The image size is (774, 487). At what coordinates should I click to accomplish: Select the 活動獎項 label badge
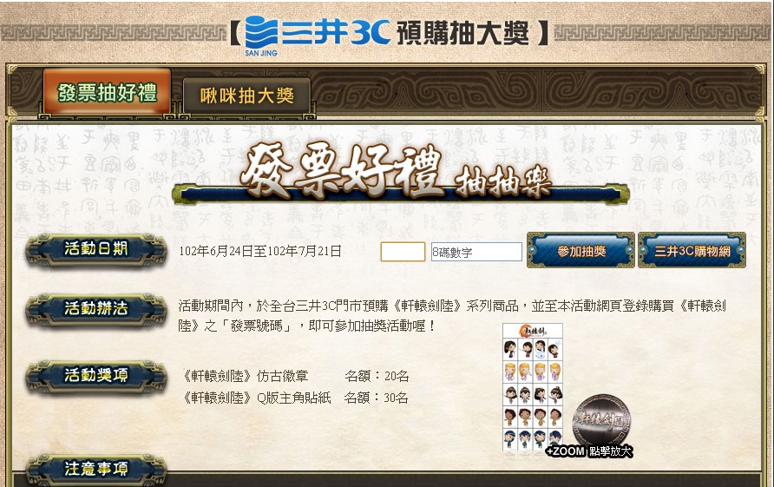[96, 376]
